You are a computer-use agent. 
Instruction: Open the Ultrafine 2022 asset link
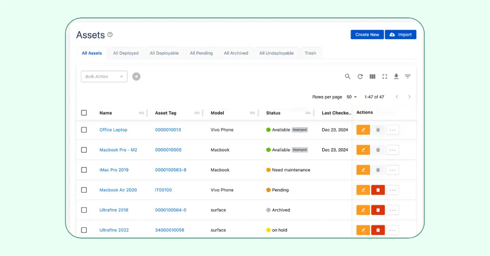coord(114,230)
